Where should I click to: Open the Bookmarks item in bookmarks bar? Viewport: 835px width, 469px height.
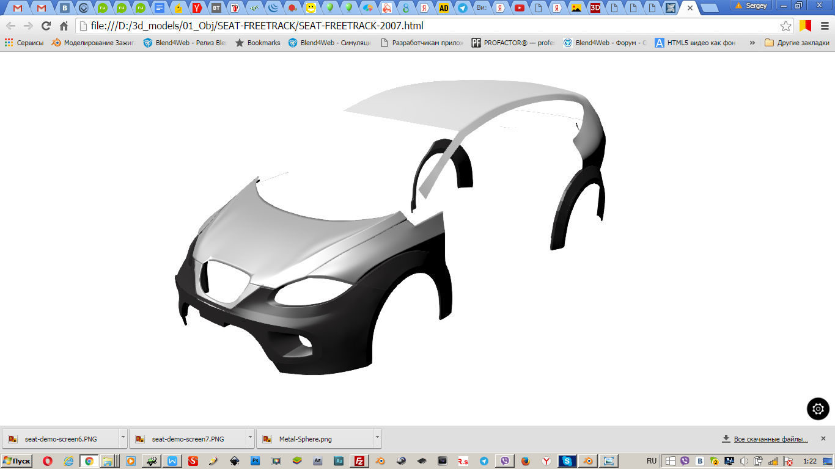(257, 43)
